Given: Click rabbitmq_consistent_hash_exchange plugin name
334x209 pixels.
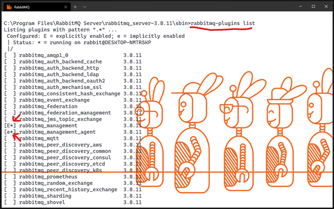Looking at the screenshot, I should point(70,94).
